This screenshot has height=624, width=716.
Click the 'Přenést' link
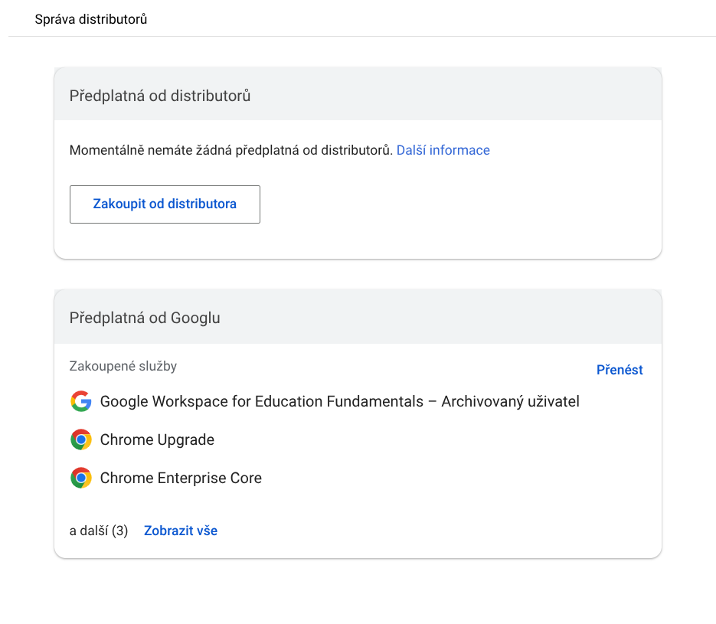click(x=619, y=370)
